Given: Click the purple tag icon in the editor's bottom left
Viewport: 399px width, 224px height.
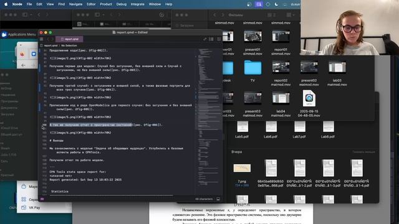Looking at the screenshot, I should (42, 199).
